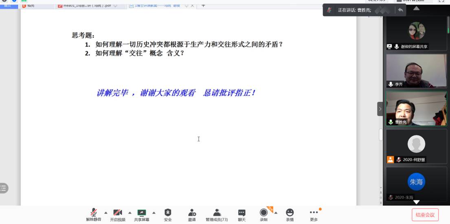Open the 共享屏幕 share screen icon

pos(141,214)
